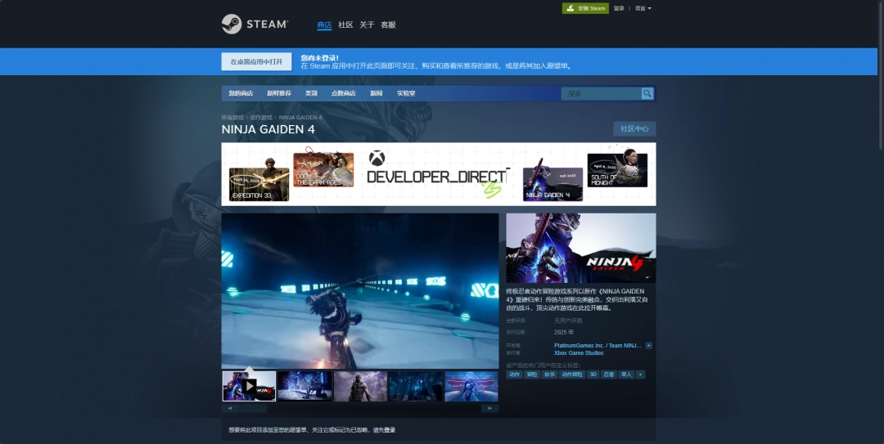Open the 语言 language dropdown
Screen dimensions: 884x444
point(643,8)
